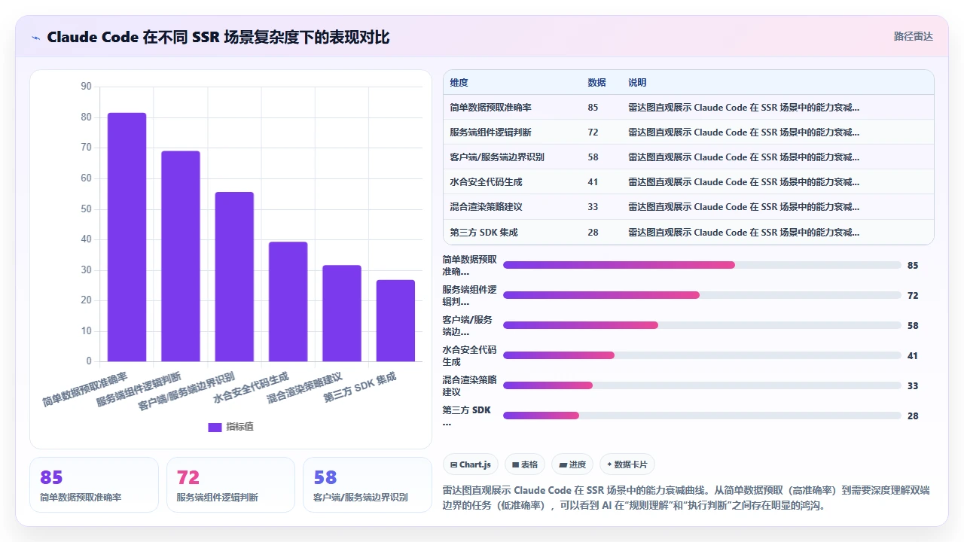The image size is (964, 542).
Task: Click the value 33 in the table
Action: [593, 207]
